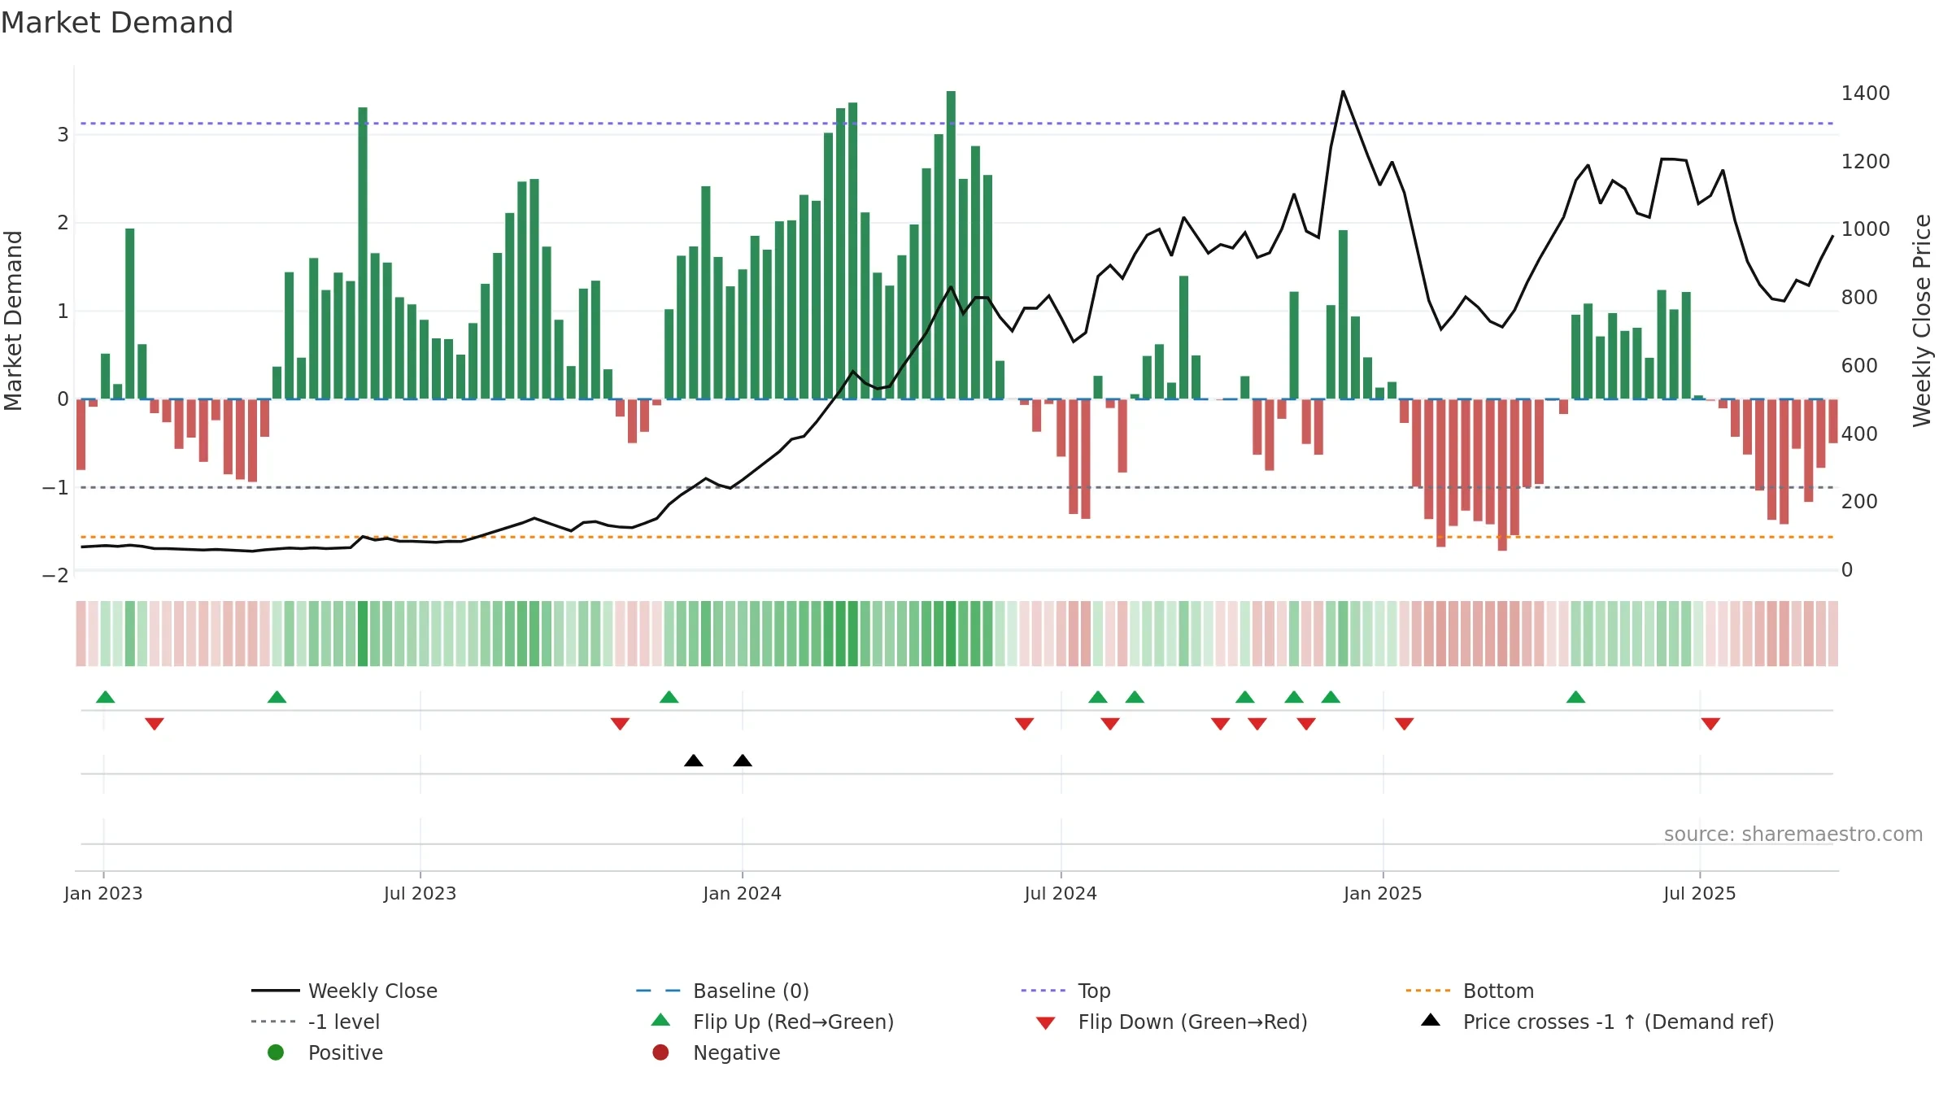The height and width of the screenshot is (1098, 1952).
Task: Click the -1 level legend entry
Action: coord(315,1022)
